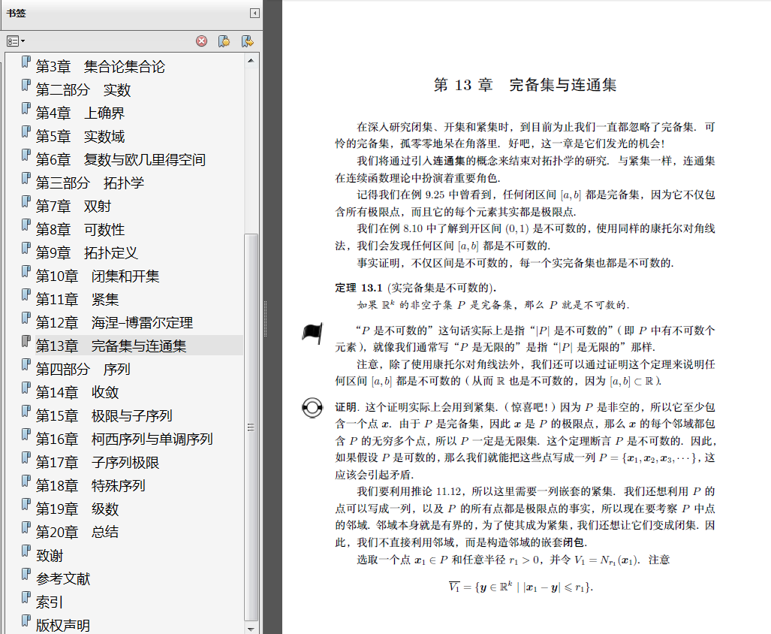Screen dimensions: 771x634
Task: Open bookmark 第四部分 序列
Action: [x=83, y=370]
